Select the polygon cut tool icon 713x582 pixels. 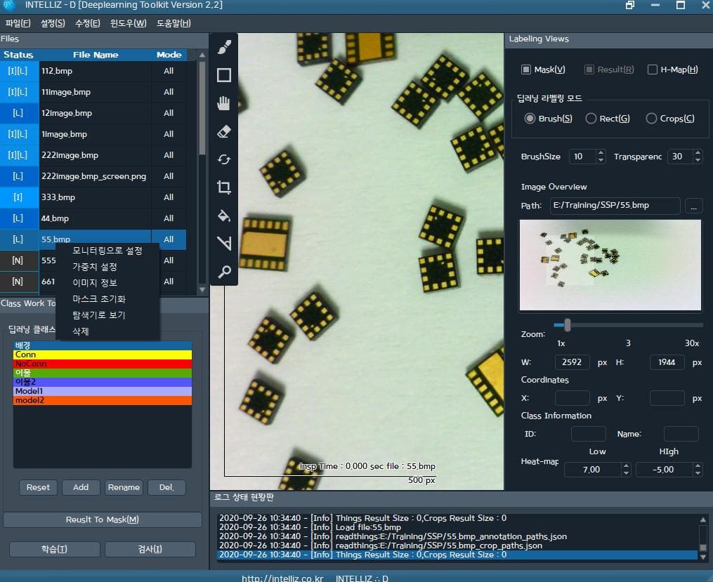[223, 243]
